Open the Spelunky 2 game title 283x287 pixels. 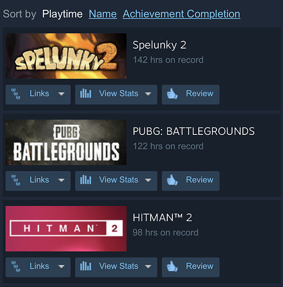click(x=159, y=45)
